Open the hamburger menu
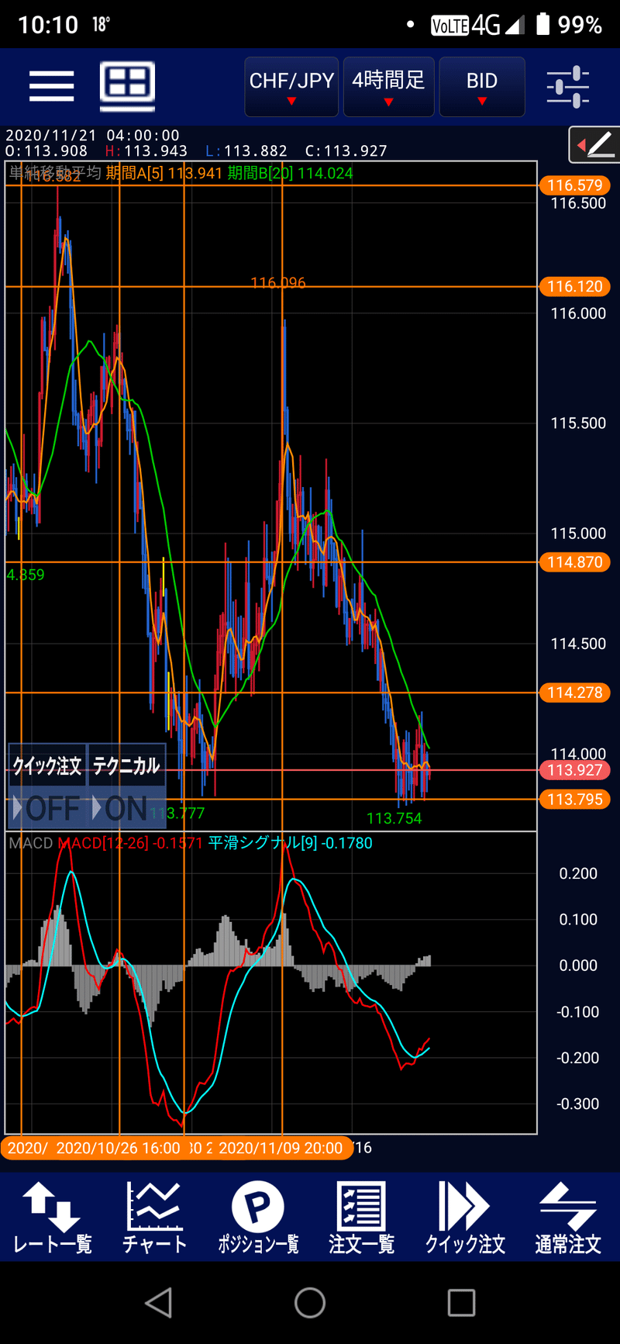The width and height of the screenshot is (620, 1344). 51,85
